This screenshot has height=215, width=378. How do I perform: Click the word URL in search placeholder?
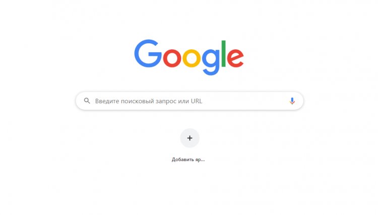point(197,101)
